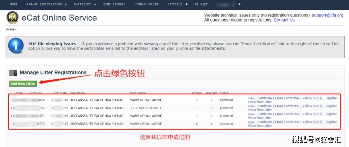
Task: Open Certificate for the 6-kitten litter
Action: [x=265, y=122]
